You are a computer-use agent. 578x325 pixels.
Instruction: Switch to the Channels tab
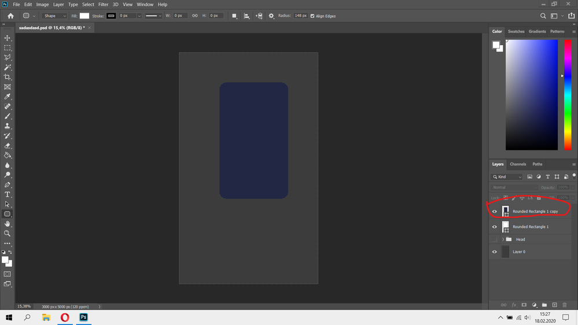click(518, 164)
